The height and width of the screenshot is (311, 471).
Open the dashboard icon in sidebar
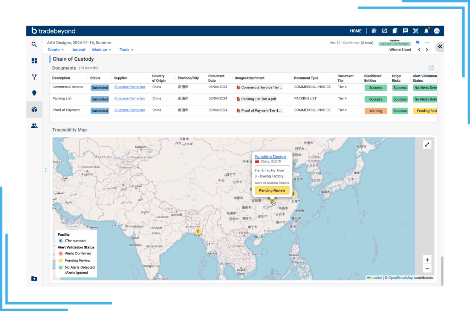pyautogui.click(x=34, y=61)
